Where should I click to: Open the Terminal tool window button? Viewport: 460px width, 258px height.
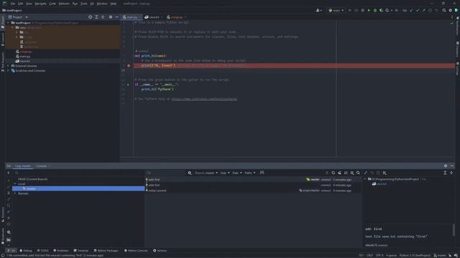[x=81, y=250]
